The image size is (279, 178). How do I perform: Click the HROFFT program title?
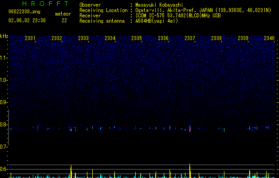point(45,4)
